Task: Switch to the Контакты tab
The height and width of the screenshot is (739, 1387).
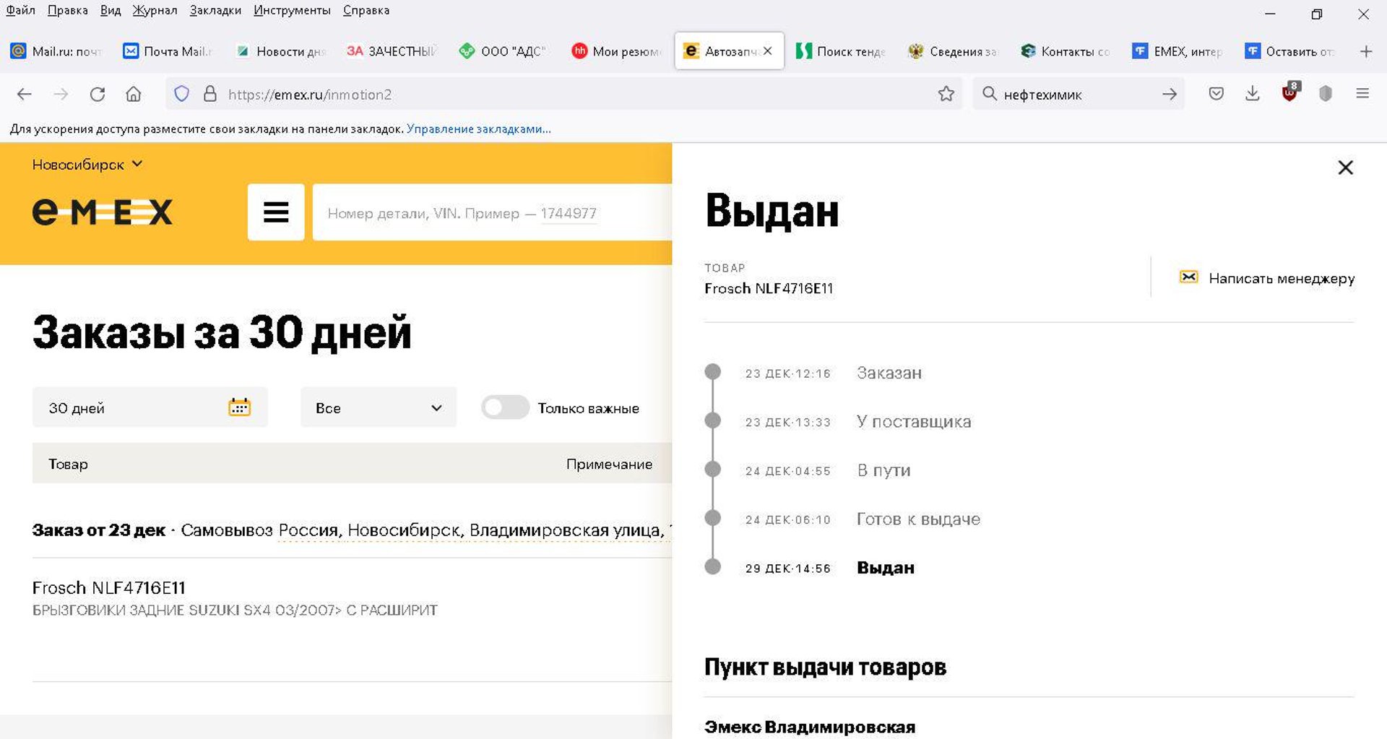Action: [x=1066, y=51]
